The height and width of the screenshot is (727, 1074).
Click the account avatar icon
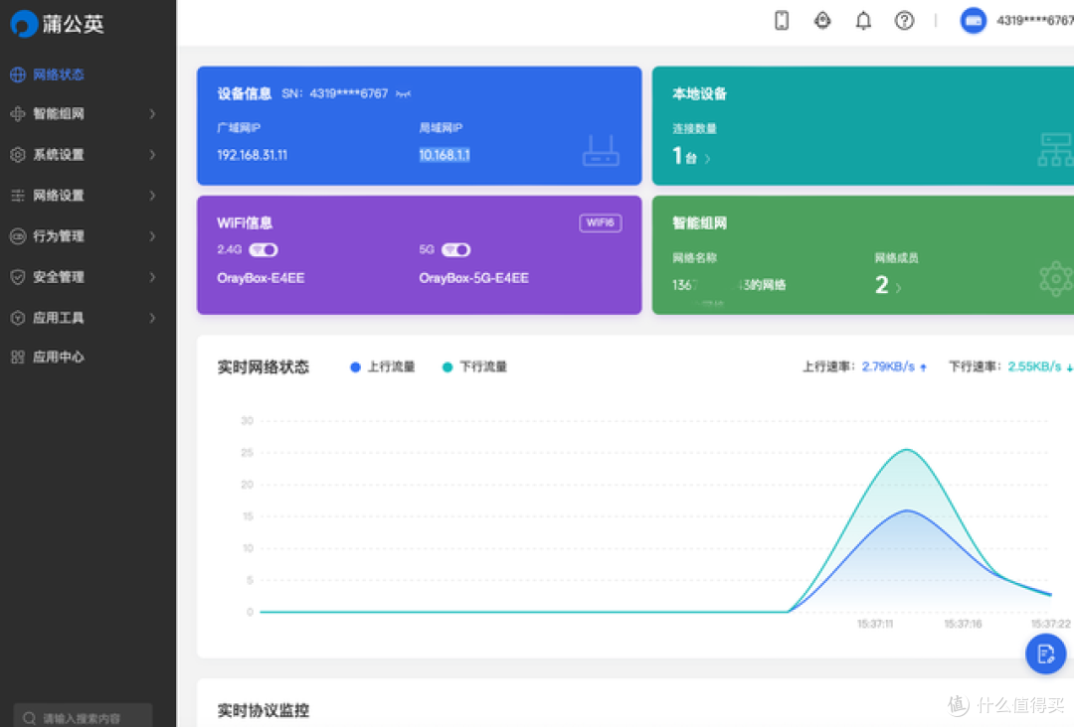[x=973, y=21]
